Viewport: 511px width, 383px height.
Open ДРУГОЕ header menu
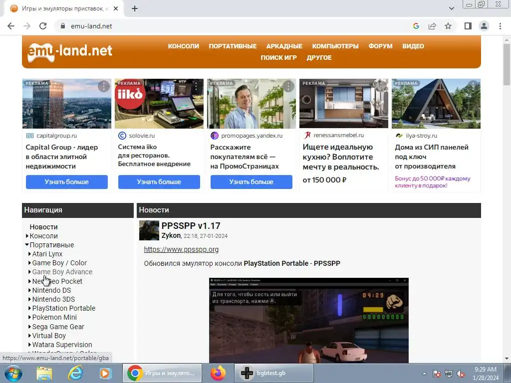click(x=319, y=58)
